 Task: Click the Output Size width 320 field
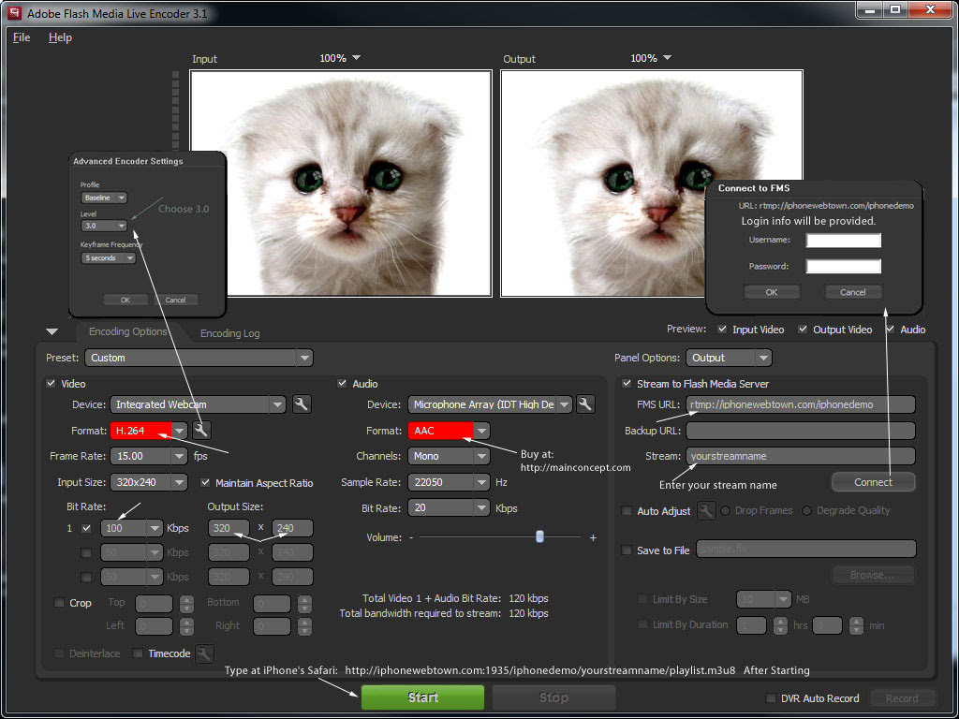(229, 528)
